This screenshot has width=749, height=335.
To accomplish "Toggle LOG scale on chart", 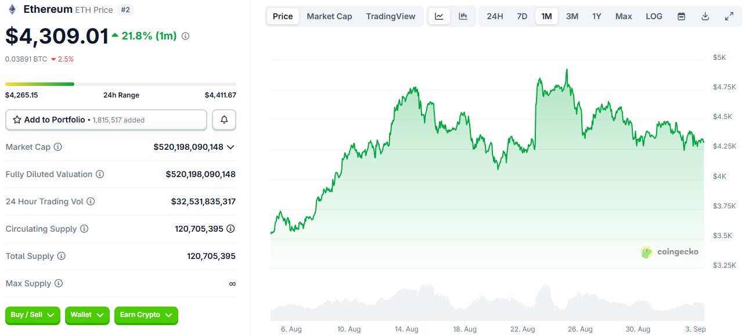I will click(654, 16).
